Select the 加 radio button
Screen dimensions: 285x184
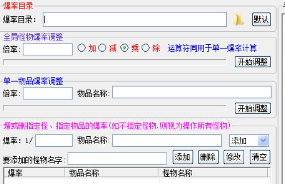pyautogui.click(x=82, y=48)
